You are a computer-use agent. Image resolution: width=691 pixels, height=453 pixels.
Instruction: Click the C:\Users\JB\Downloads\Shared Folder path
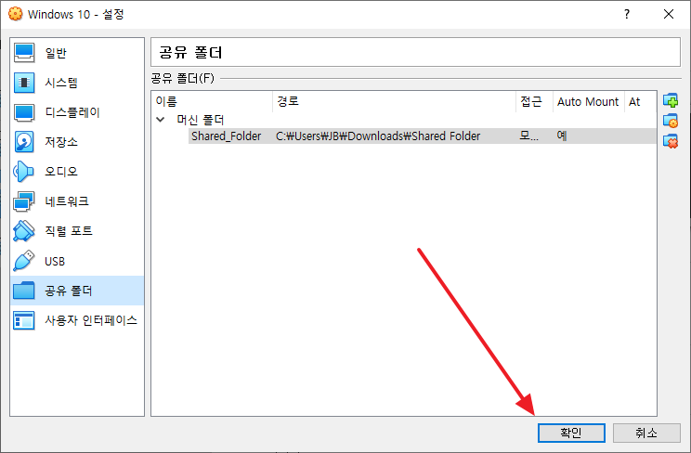point(378,136)
